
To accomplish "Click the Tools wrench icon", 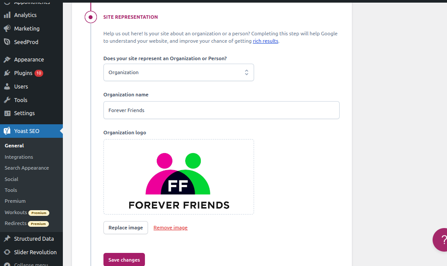I will tap(7, 100).
